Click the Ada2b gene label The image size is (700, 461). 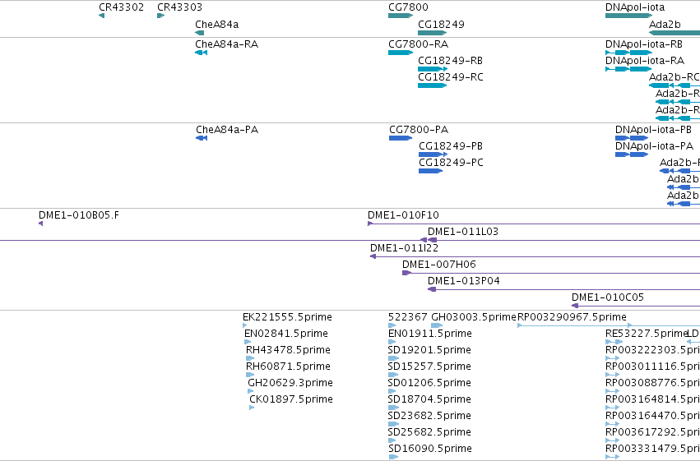pos(665,25)
